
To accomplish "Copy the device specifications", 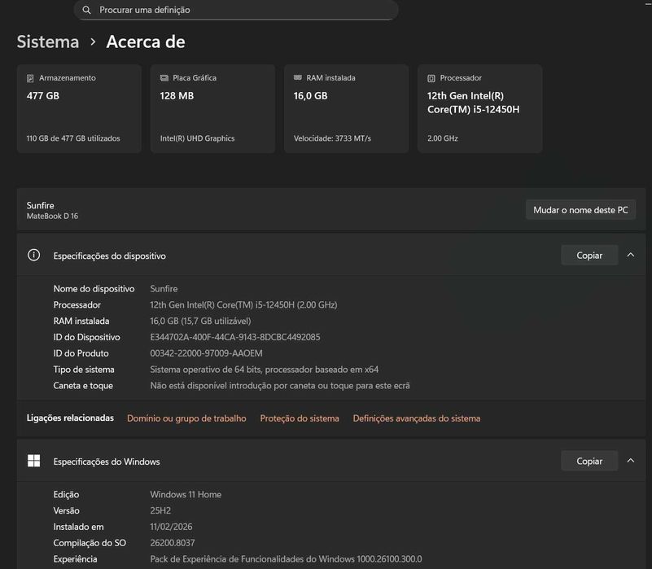I will click(x=589, y=255).
